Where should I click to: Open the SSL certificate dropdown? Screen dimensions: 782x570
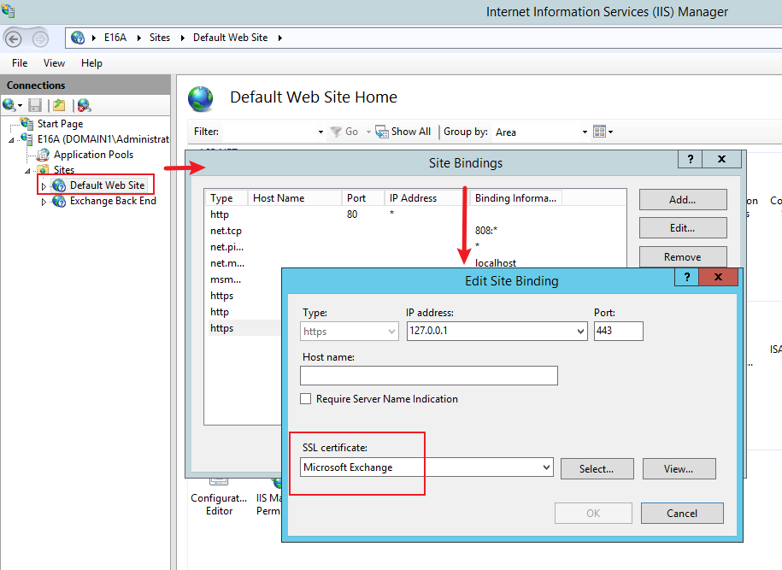(x=547, y=467)
